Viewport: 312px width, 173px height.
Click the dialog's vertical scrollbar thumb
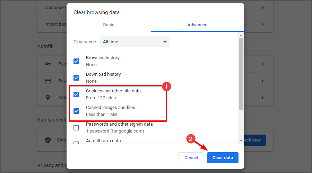(x=241, y=74)
